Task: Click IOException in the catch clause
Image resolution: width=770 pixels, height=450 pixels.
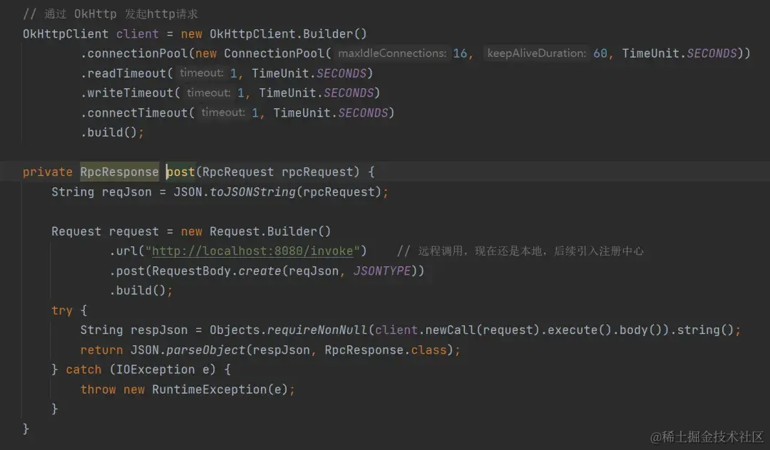Action: point(155,369)
